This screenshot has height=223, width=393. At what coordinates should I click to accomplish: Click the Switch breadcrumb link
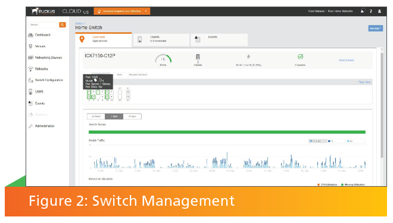[79, 23]
